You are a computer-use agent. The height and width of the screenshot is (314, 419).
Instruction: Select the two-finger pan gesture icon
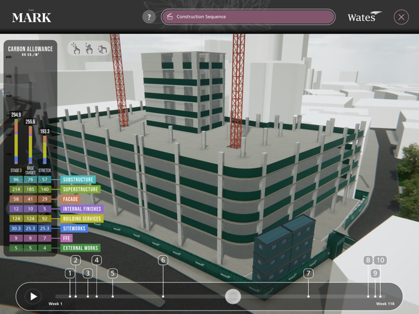click(89, 48)
